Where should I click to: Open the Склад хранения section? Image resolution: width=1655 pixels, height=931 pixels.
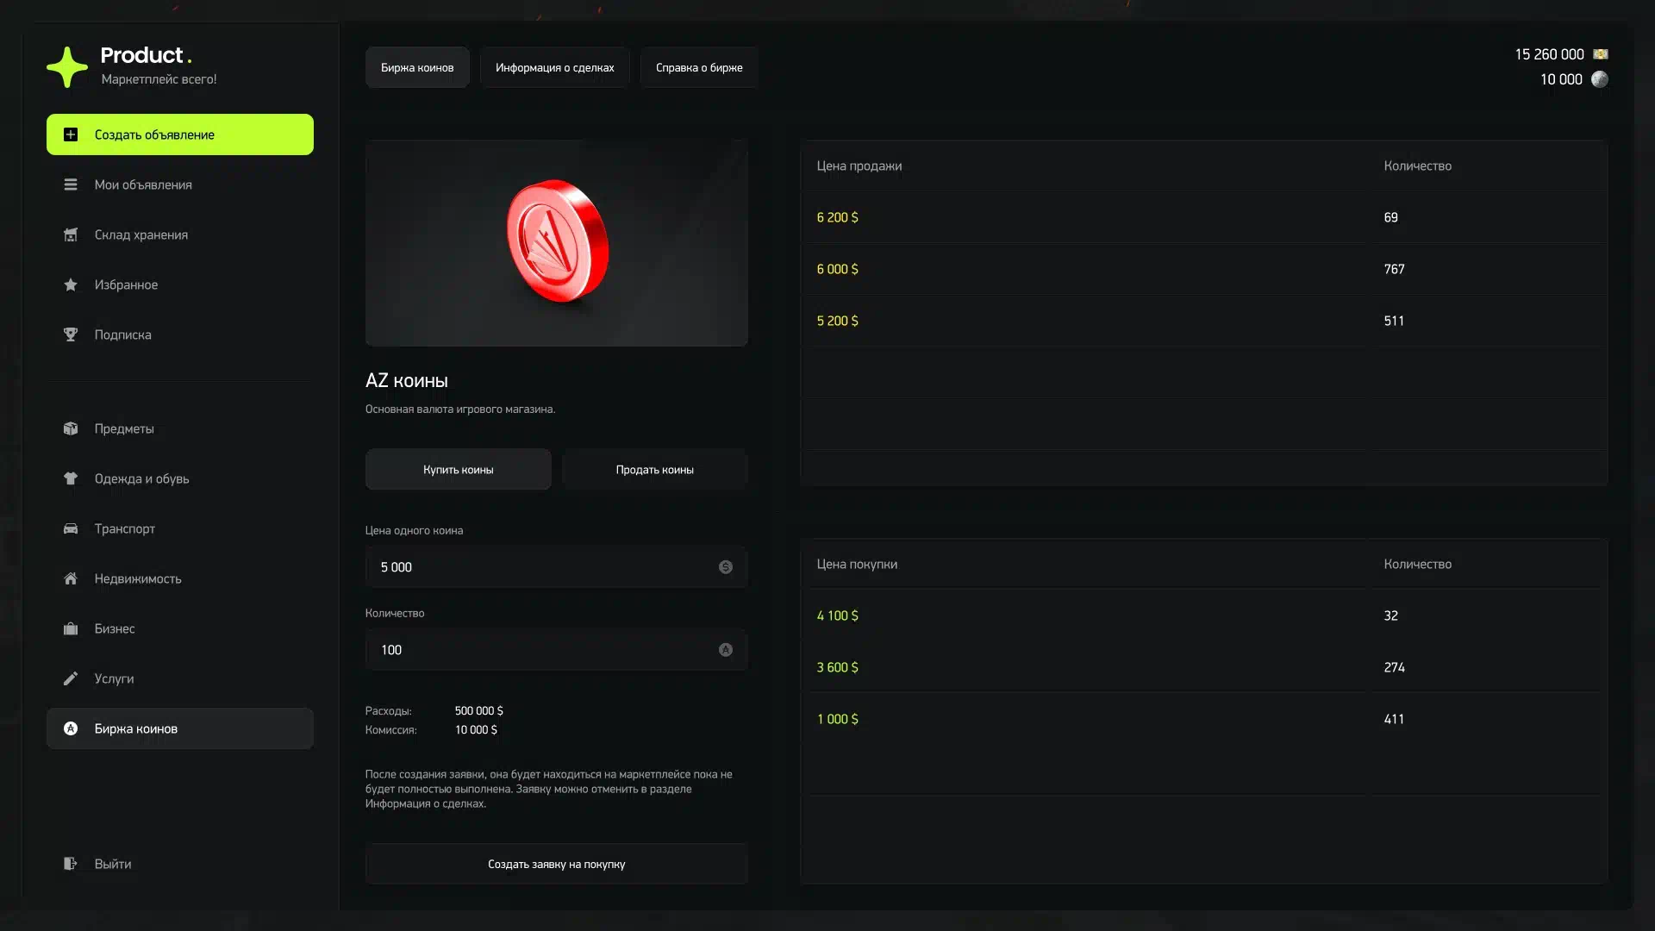(180, 234)
